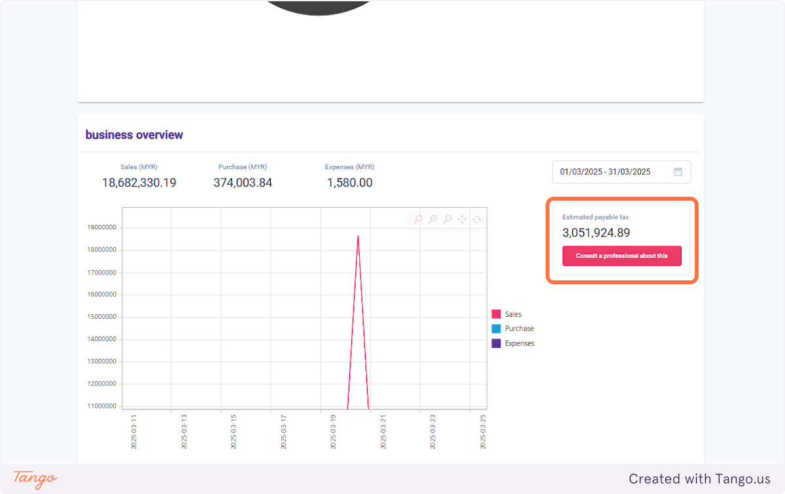Image resolution: width=785 pixels, height=494 pixels.
Task: Click the chart zoom-out icon
Action: click(x=447, y=220)
